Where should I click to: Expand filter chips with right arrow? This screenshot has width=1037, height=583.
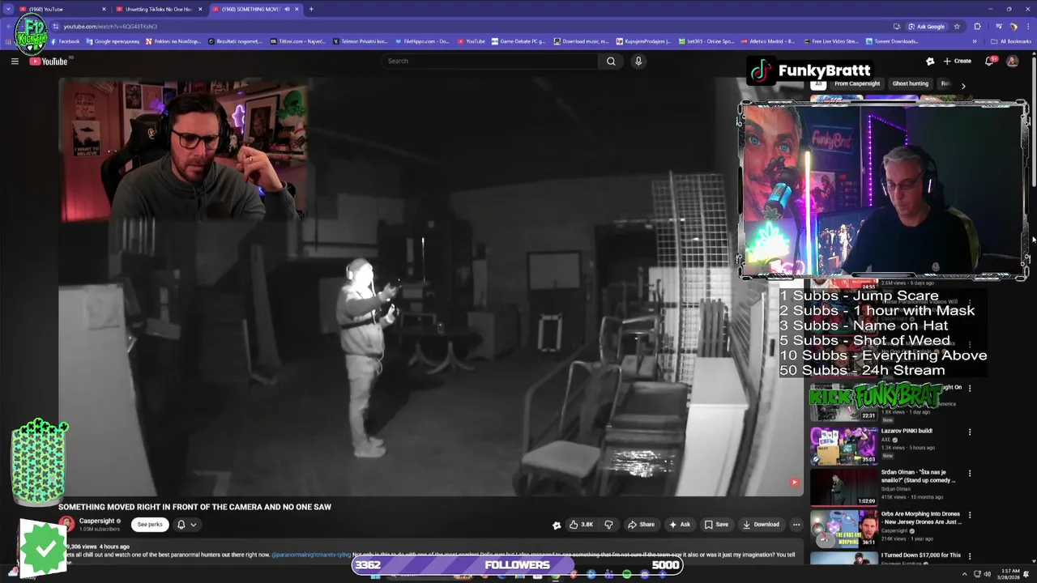pos(963,85)
